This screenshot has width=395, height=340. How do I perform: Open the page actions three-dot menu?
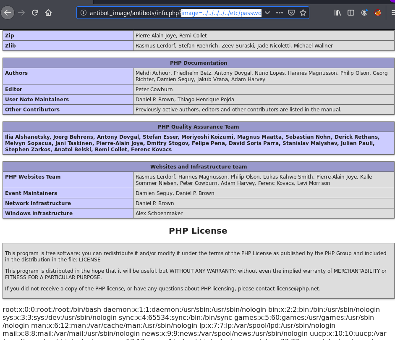pyautogui.click(x=280, y=13)
